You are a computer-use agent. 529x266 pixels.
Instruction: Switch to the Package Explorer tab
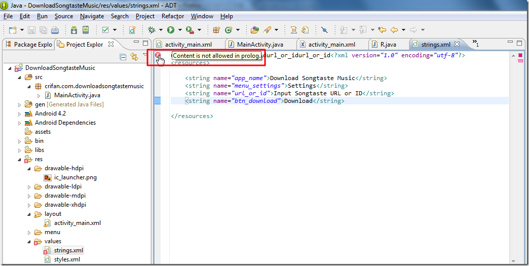[29, 45]
